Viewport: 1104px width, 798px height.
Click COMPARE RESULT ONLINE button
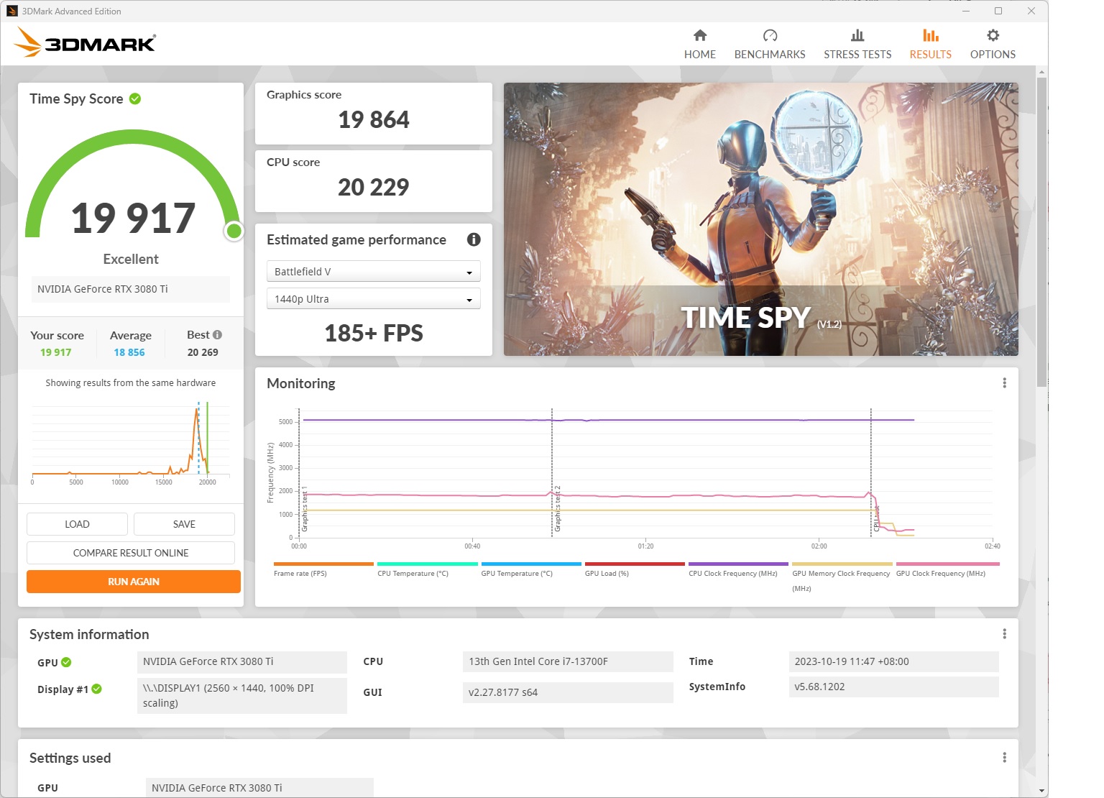pos(131,553)
